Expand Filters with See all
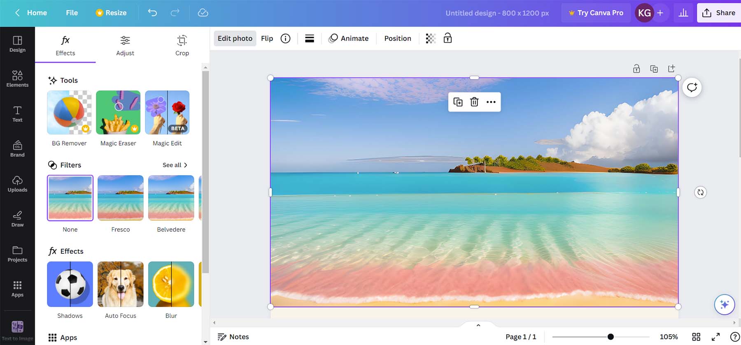 tap(175, 165)
